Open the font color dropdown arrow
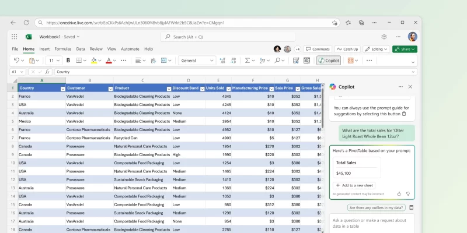467x233 pixels. (x=114, y=61)
